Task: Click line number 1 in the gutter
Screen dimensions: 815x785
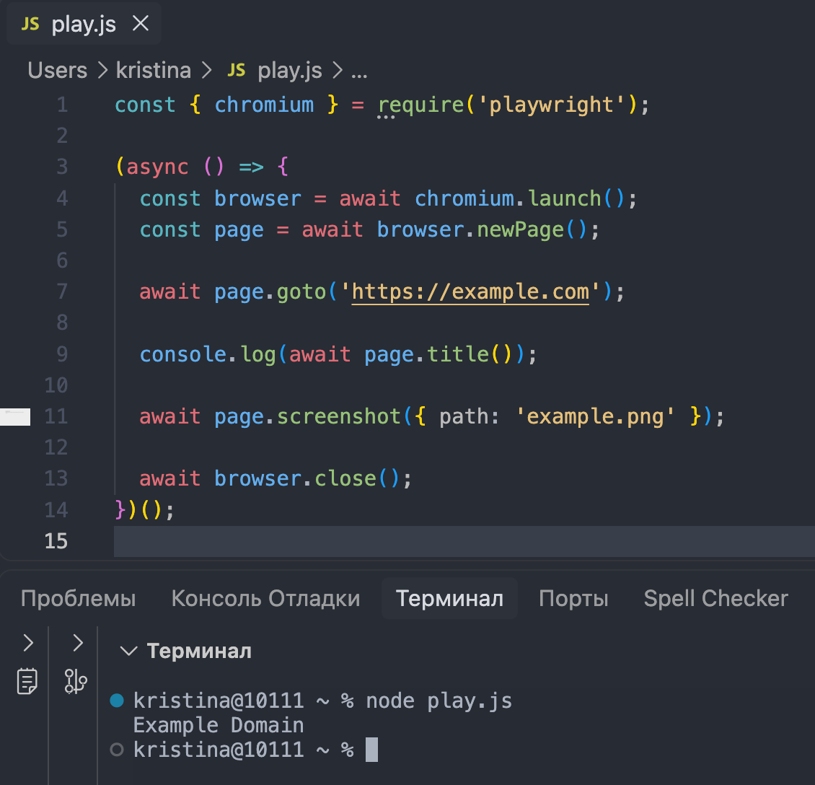Action: (x=62, y=105)
